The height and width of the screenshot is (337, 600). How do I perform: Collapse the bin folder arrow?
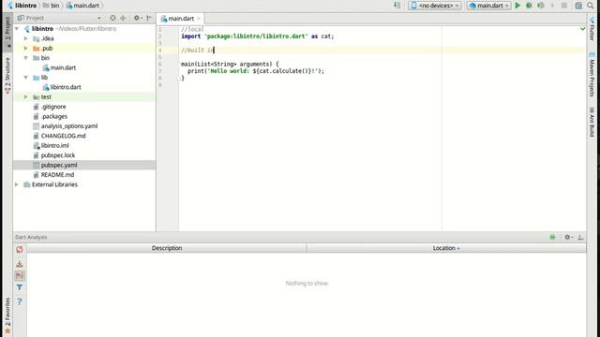[26, 58]
